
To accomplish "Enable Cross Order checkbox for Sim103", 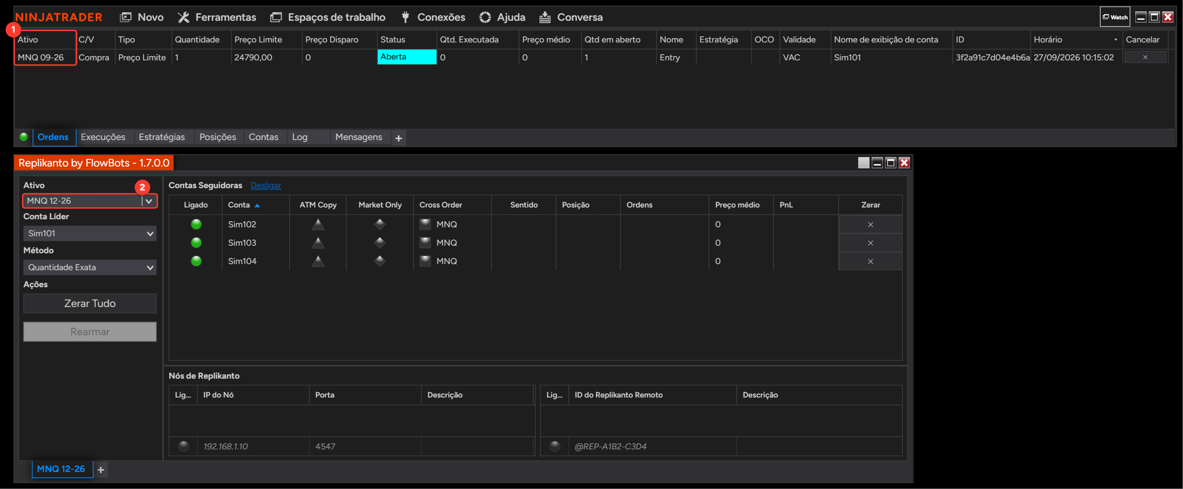I will (x=425, y=242).
